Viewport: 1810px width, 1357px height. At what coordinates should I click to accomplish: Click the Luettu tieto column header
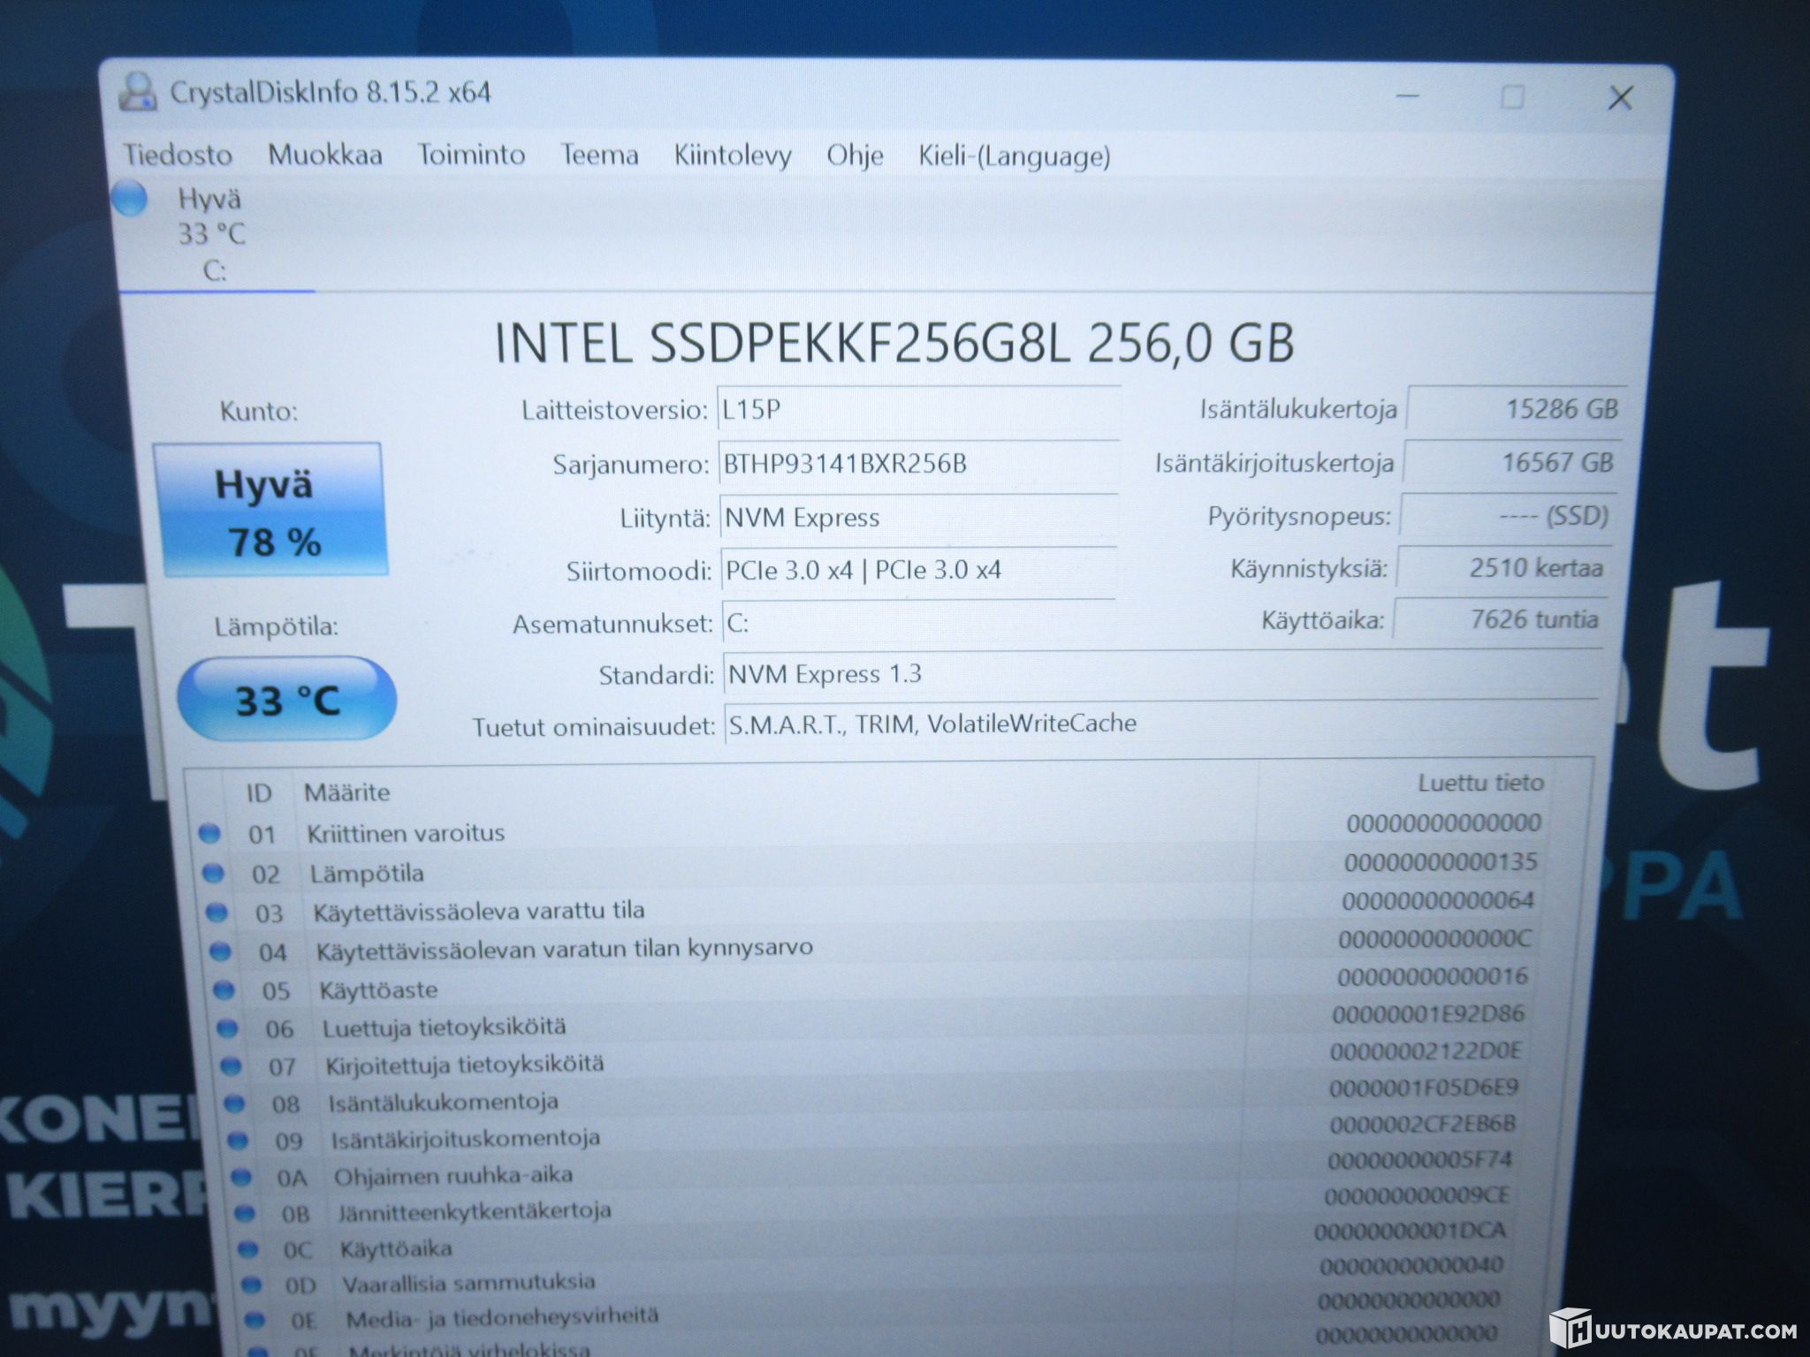[1480, 783]
